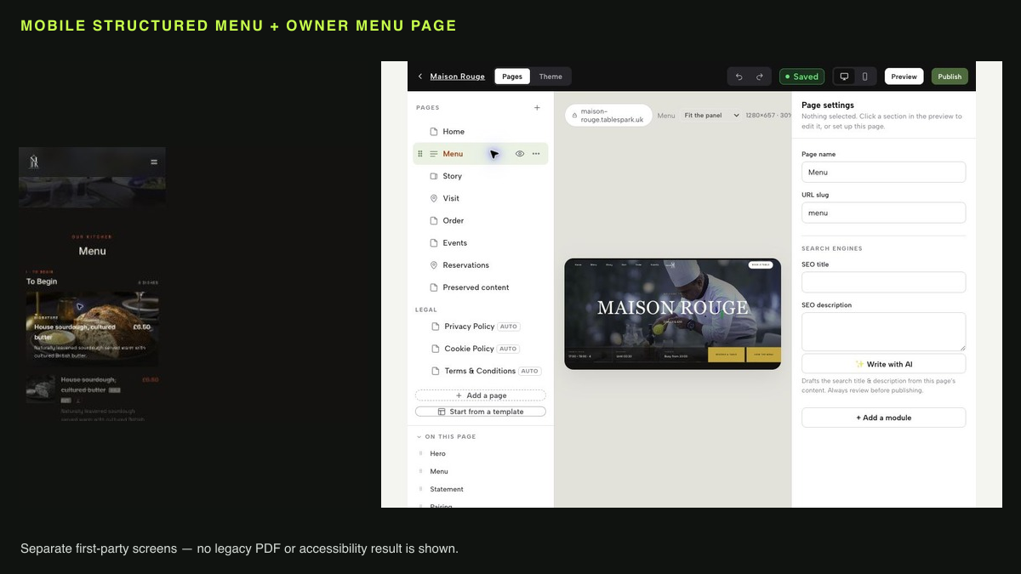Click the Events page document icon

[x=434, y=242]
